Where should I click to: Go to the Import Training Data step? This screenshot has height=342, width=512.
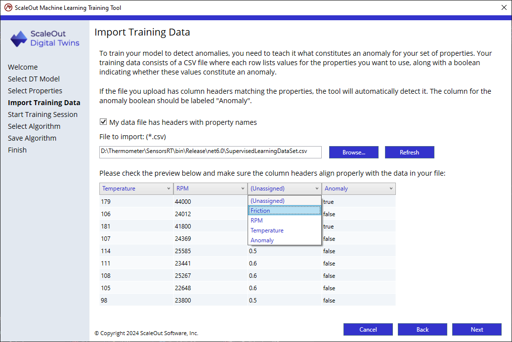click(x=44, y=102)
